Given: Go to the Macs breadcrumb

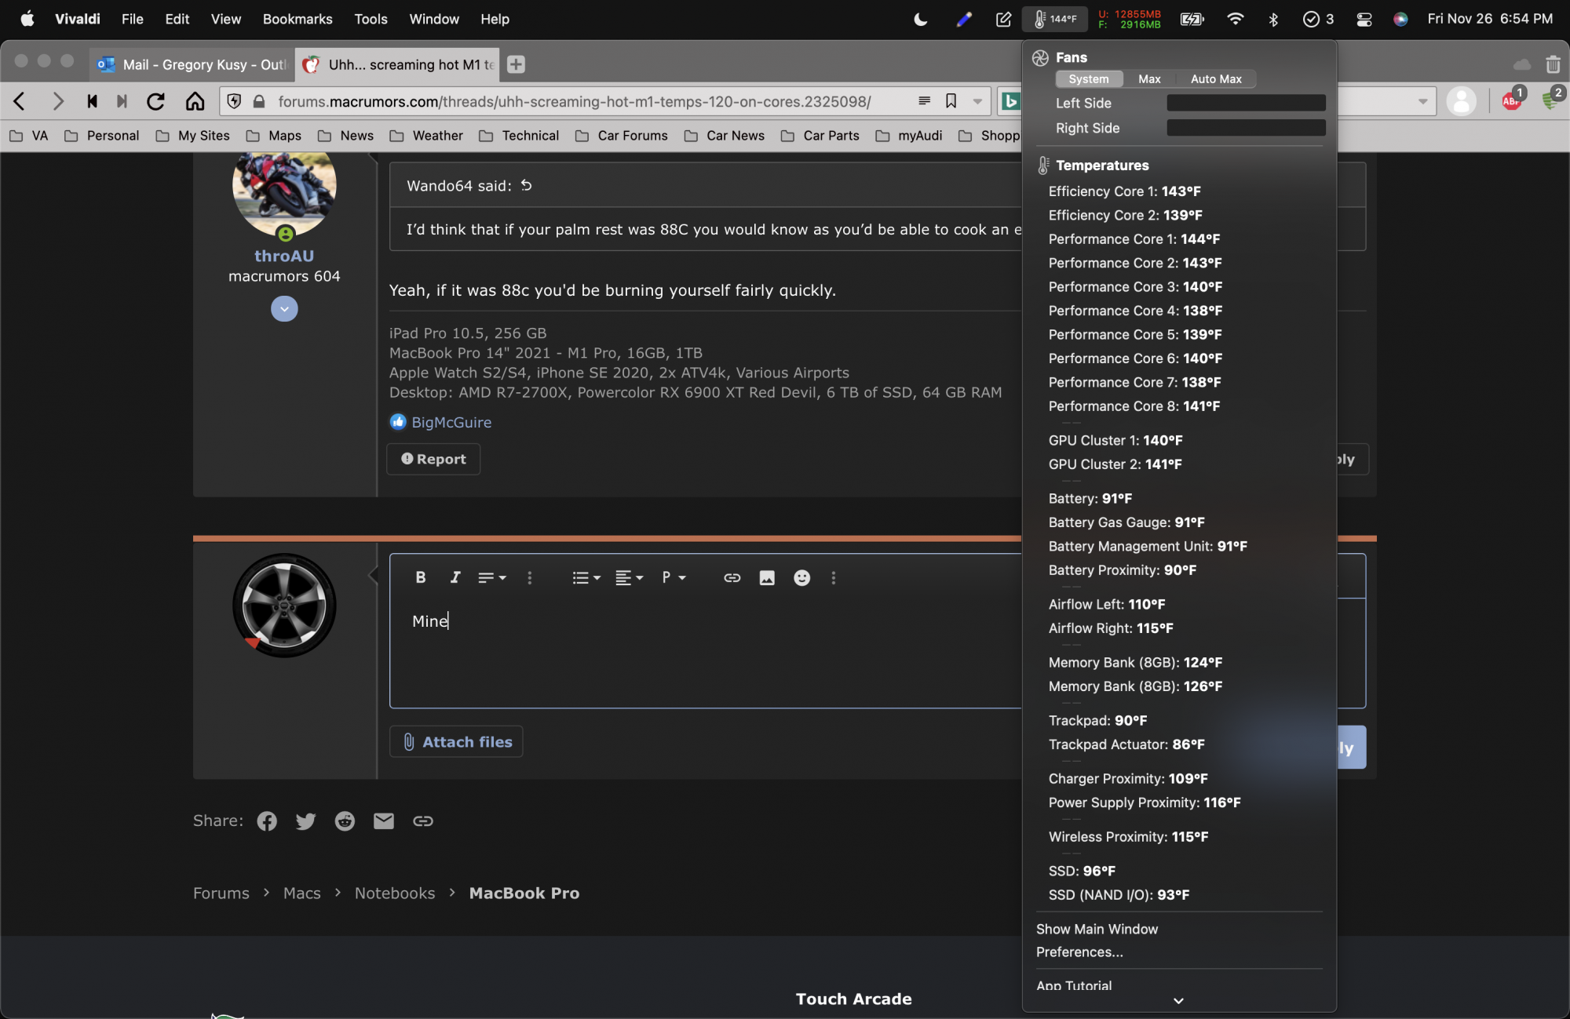Looking at the screenshot, I should pyautogui.click(x=302, y=893).
